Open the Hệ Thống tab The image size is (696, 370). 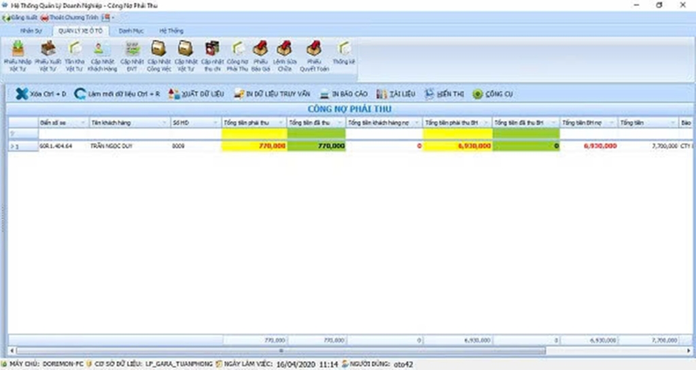coord(171,31)
